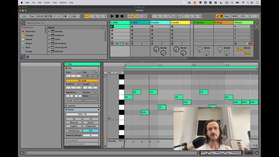Click the MIDI Arrangement Overdub plus icon
The image size is (279, 157).
click(x=129, y=16)
